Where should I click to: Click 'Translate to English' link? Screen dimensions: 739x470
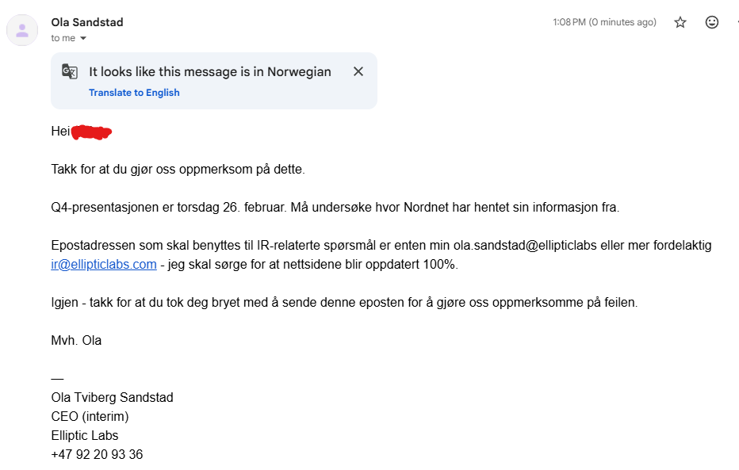click(x=134, y=93)
